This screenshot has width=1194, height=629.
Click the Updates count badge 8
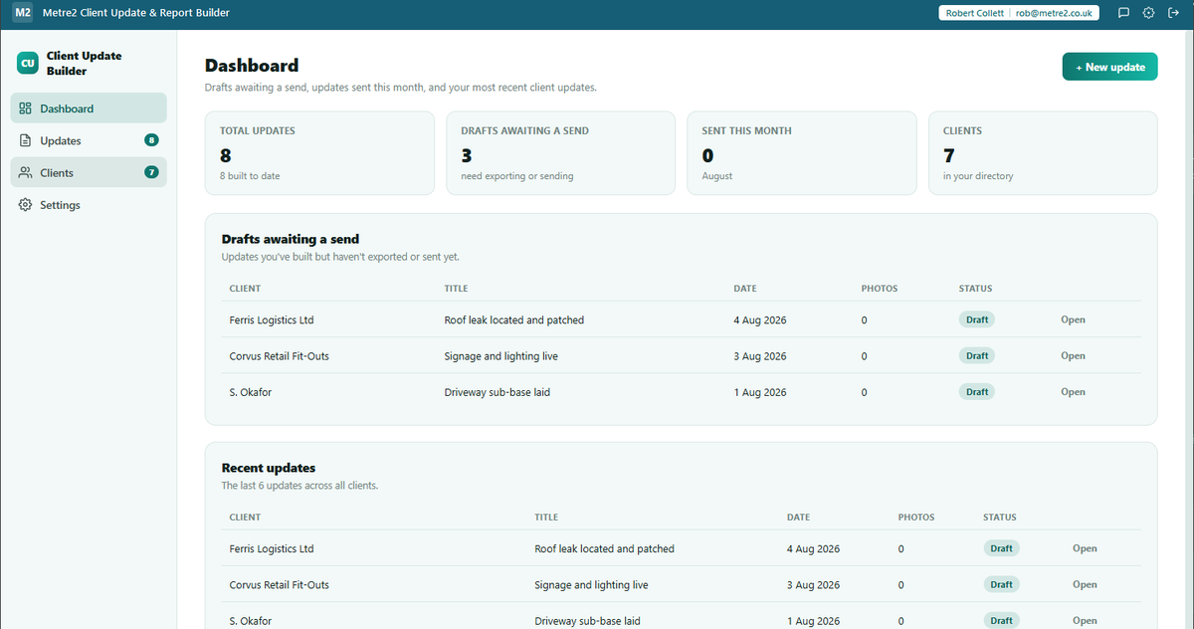151,140
